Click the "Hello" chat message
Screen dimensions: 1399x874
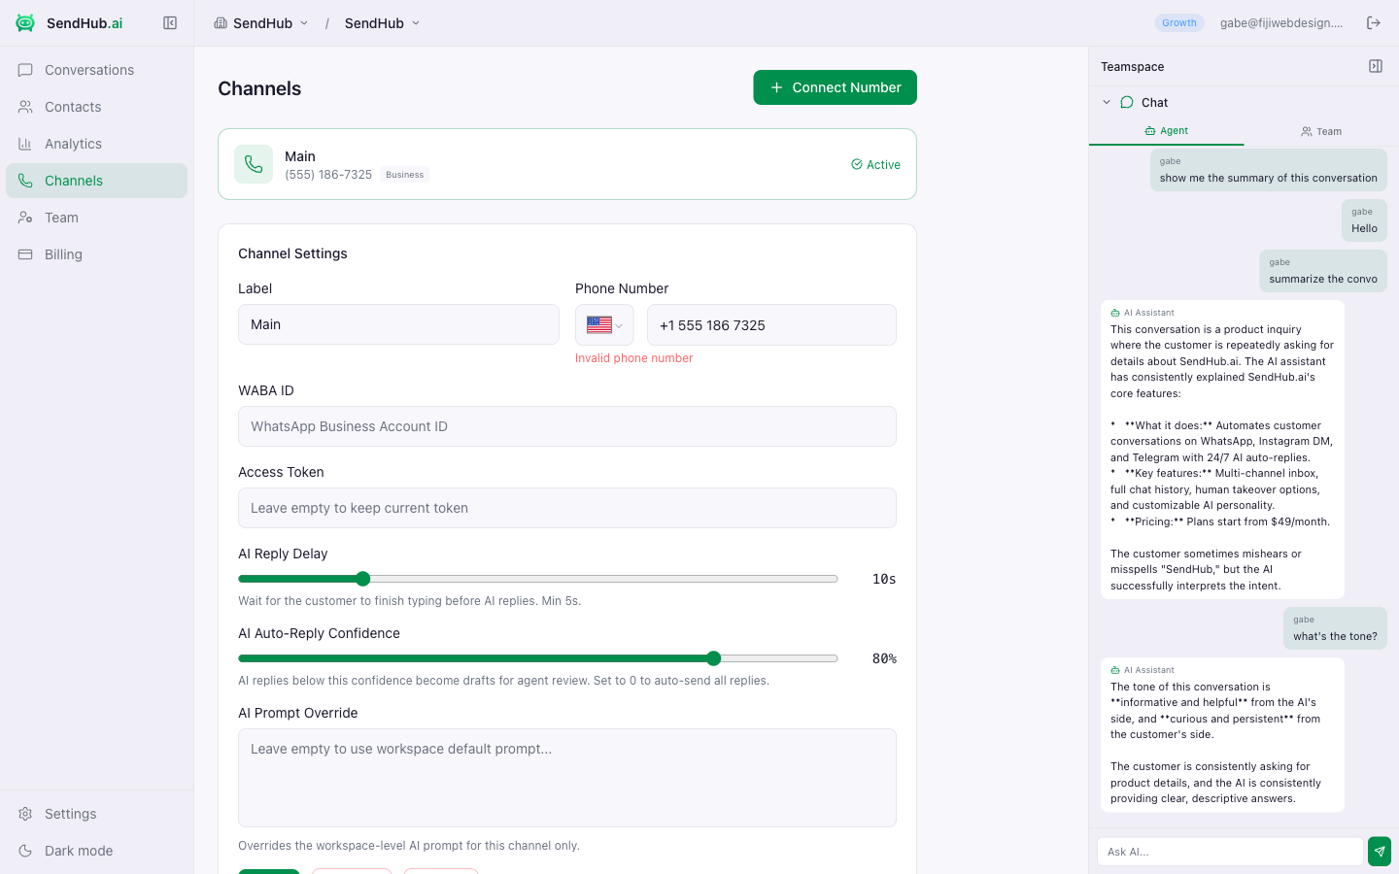click(x=1364, y=220)
